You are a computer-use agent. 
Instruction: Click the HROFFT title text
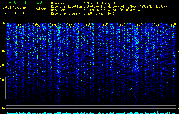click(18, 2)
